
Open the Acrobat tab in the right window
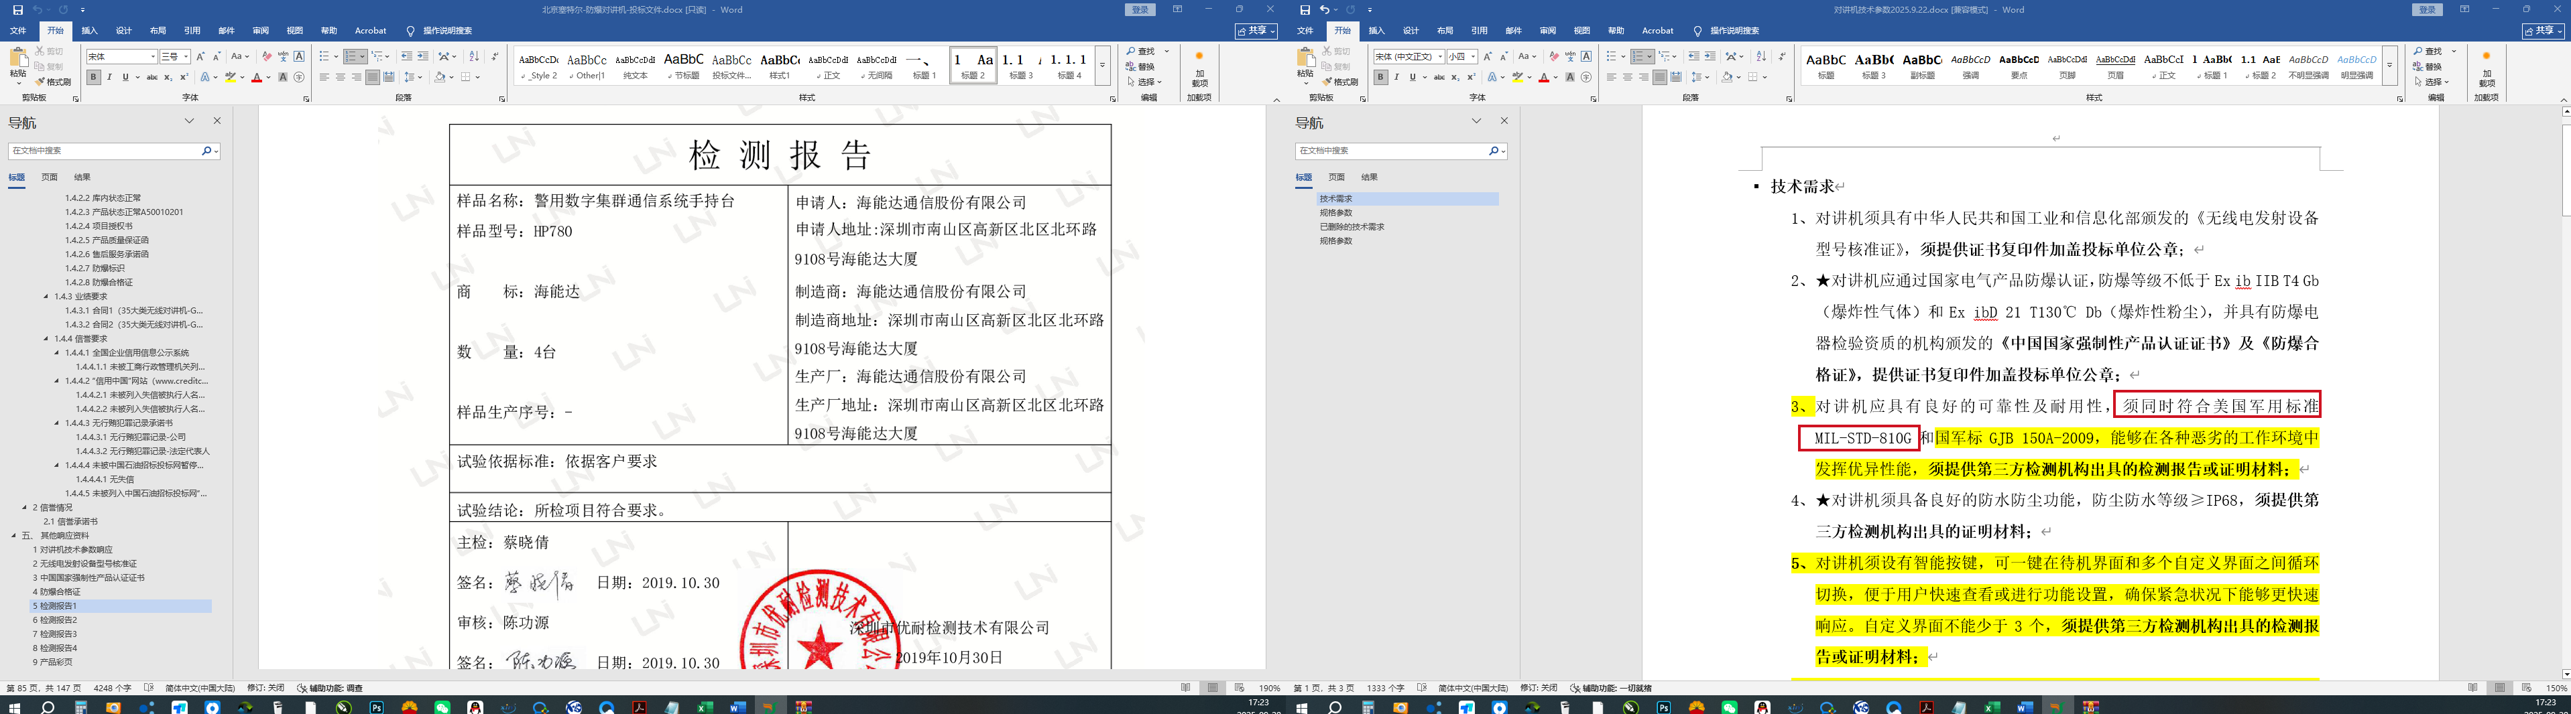(x=1658, y=31)
